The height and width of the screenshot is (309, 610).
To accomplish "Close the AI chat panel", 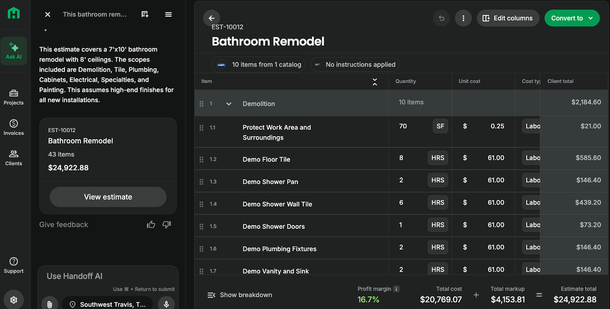I will point(48,14).
